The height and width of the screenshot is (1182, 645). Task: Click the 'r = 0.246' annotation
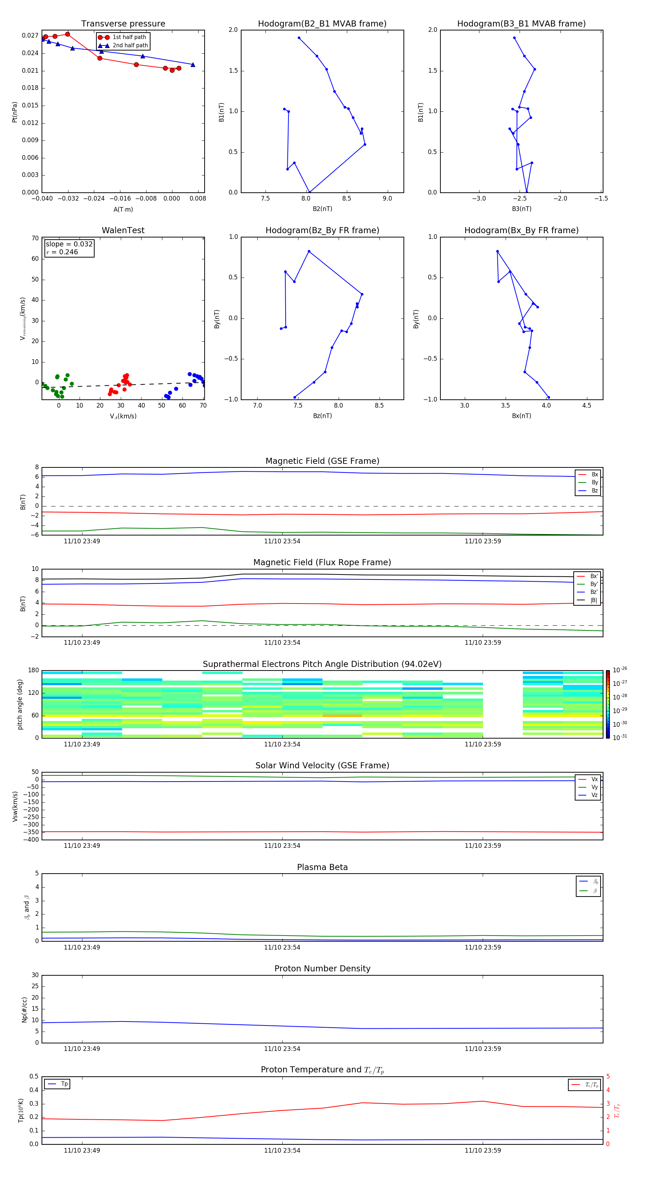[x=62, y=252]
